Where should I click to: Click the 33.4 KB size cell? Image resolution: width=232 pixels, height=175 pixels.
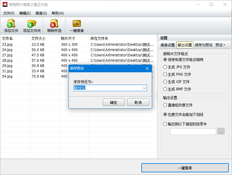click(x=38, y=71)
